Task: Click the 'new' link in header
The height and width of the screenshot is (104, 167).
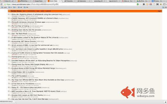Action: (x=24, y=11)
